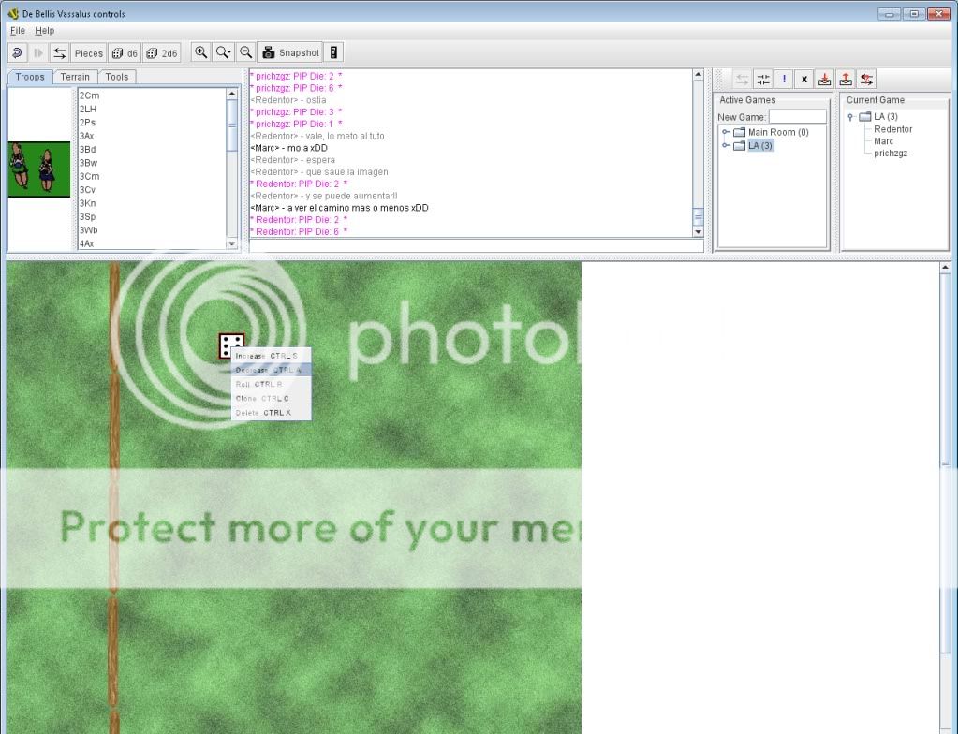Image resolution: width=958 pixels, height=734 pixels.
Task: Click the map view vertical scrollbar thumb
Action: tap(945, 464)
